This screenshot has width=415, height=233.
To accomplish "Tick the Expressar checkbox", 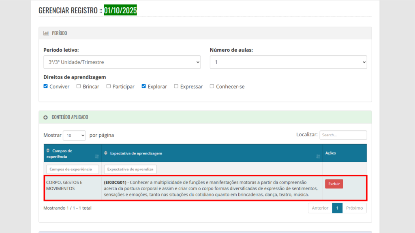I will (x=176, y=86).
